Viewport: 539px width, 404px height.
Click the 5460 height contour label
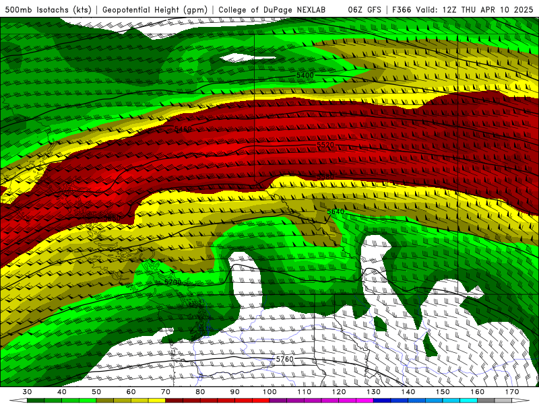183,129
